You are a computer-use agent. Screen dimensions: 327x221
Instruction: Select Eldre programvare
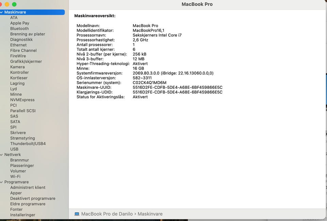[28, 204]
